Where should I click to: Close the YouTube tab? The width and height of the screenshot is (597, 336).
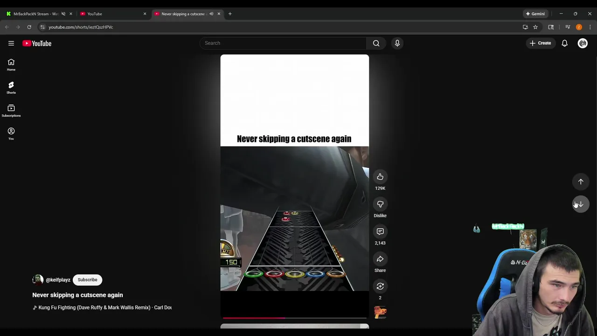(x=145, y=14)
